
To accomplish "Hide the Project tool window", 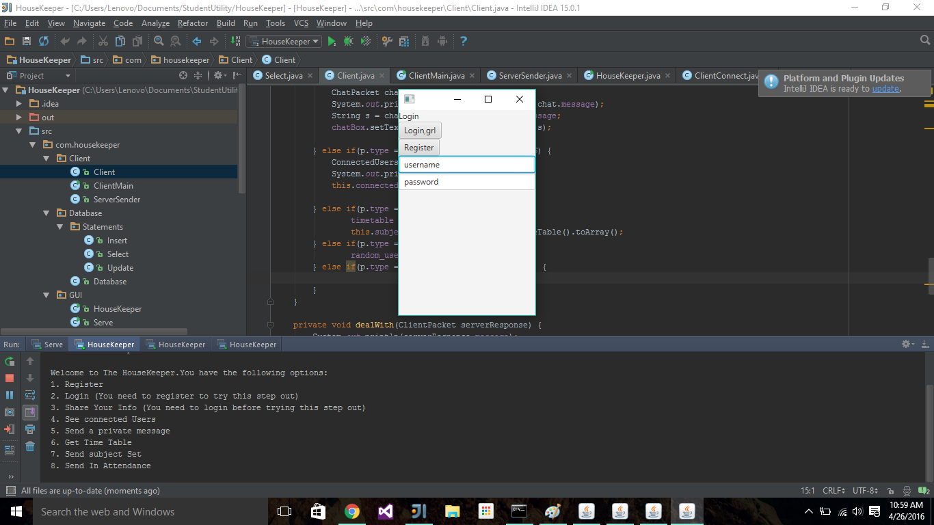I will tap(237, 75).
